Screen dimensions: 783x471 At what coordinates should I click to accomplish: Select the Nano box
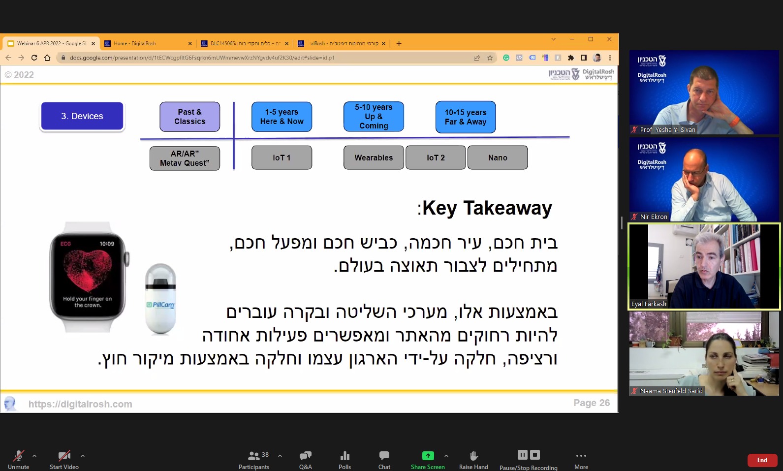tap(498, 157)
